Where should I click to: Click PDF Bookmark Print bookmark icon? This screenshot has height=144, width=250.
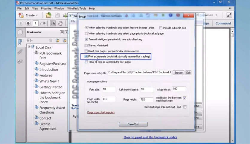coord(36,52)
